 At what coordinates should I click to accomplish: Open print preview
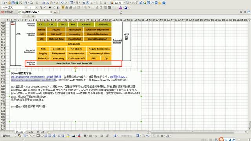[31, 3]
